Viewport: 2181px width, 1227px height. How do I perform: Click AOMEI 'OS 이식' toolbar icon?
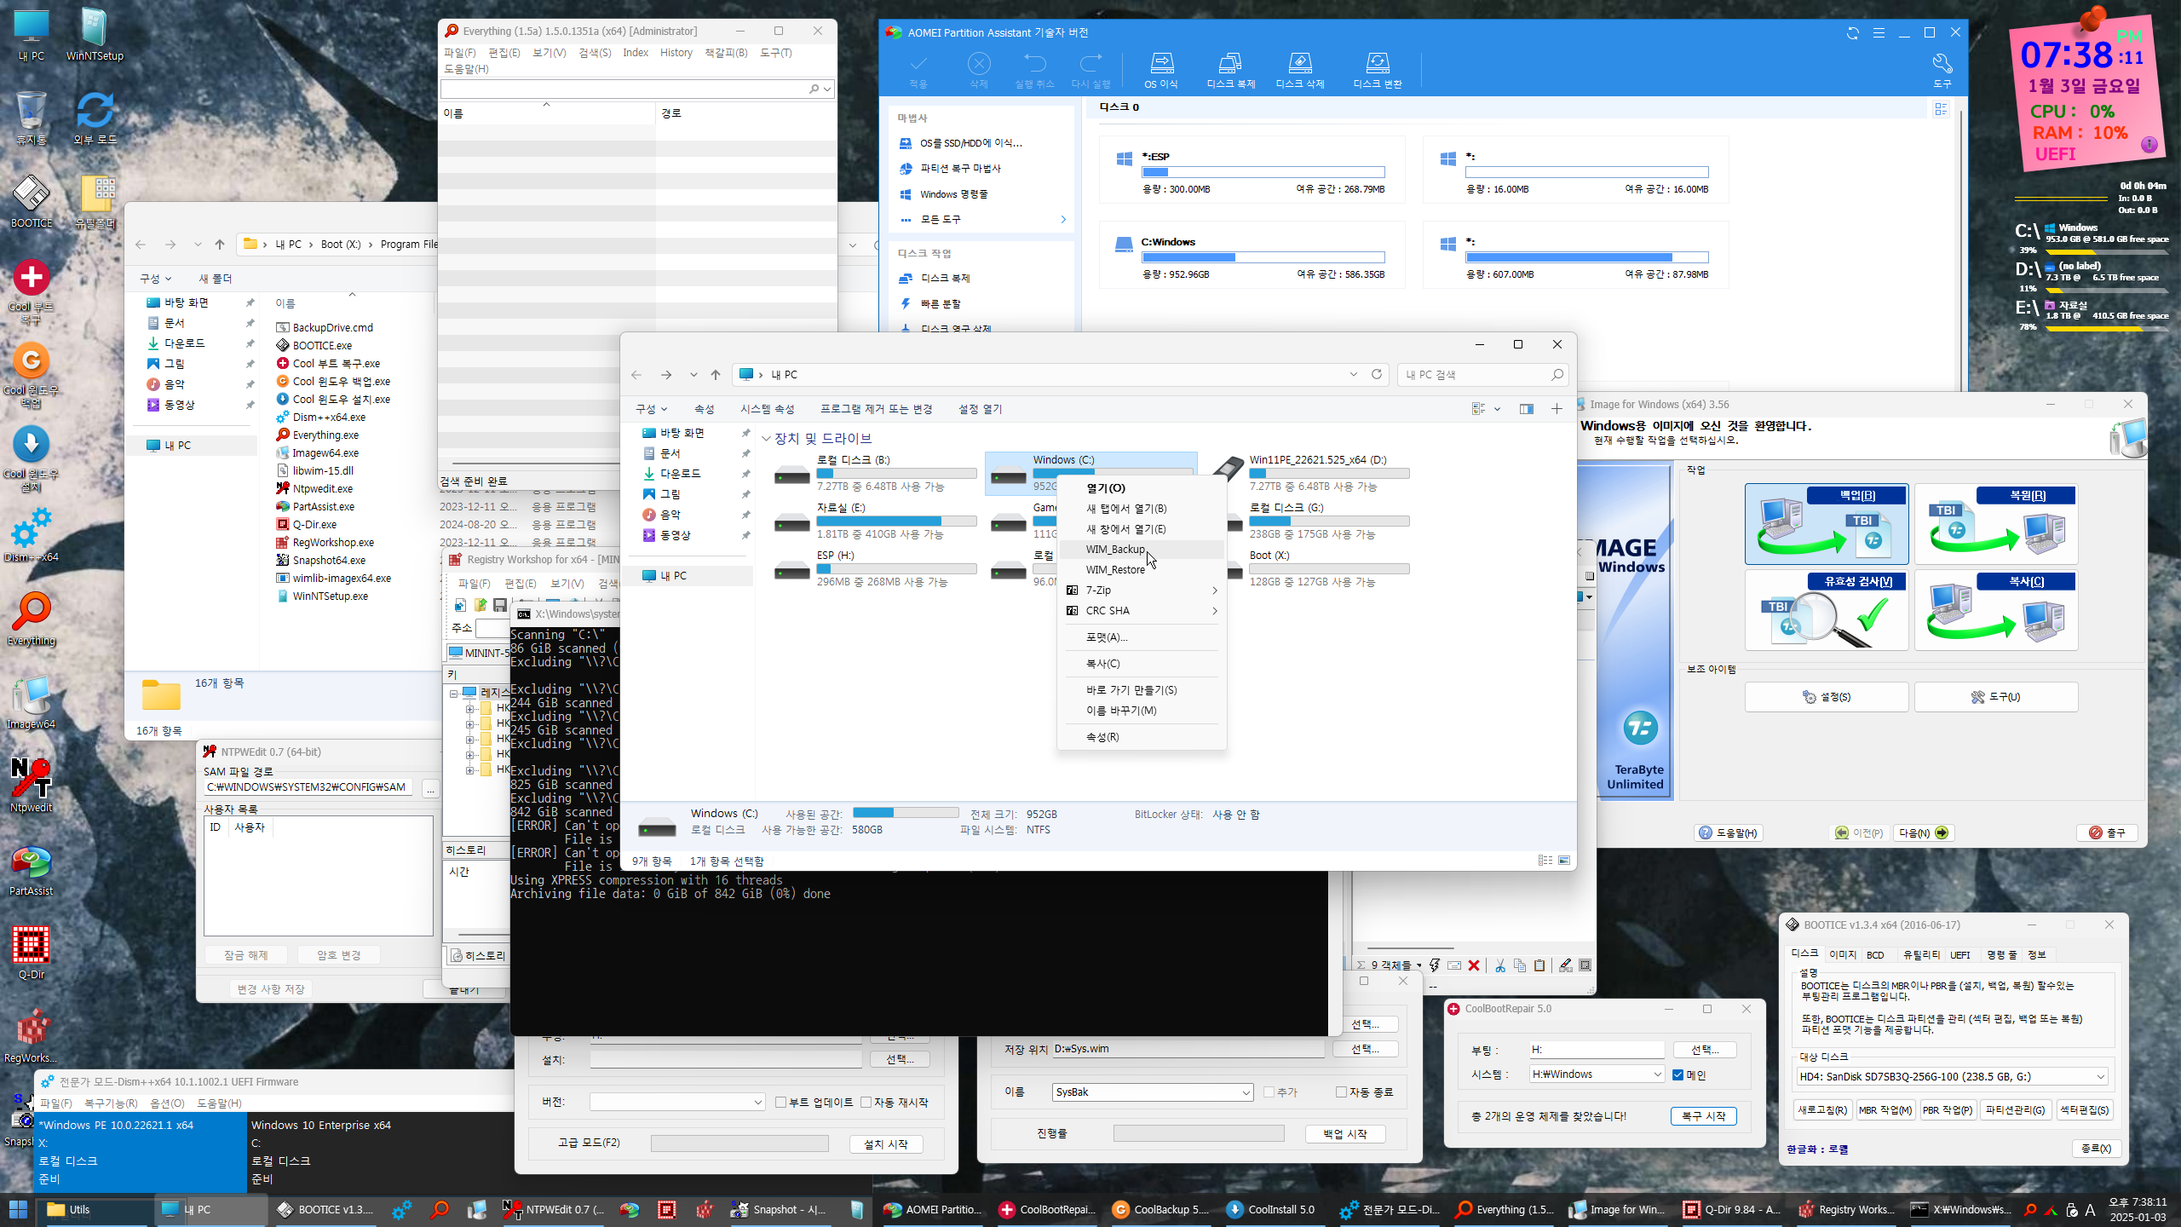(1161, 70)
